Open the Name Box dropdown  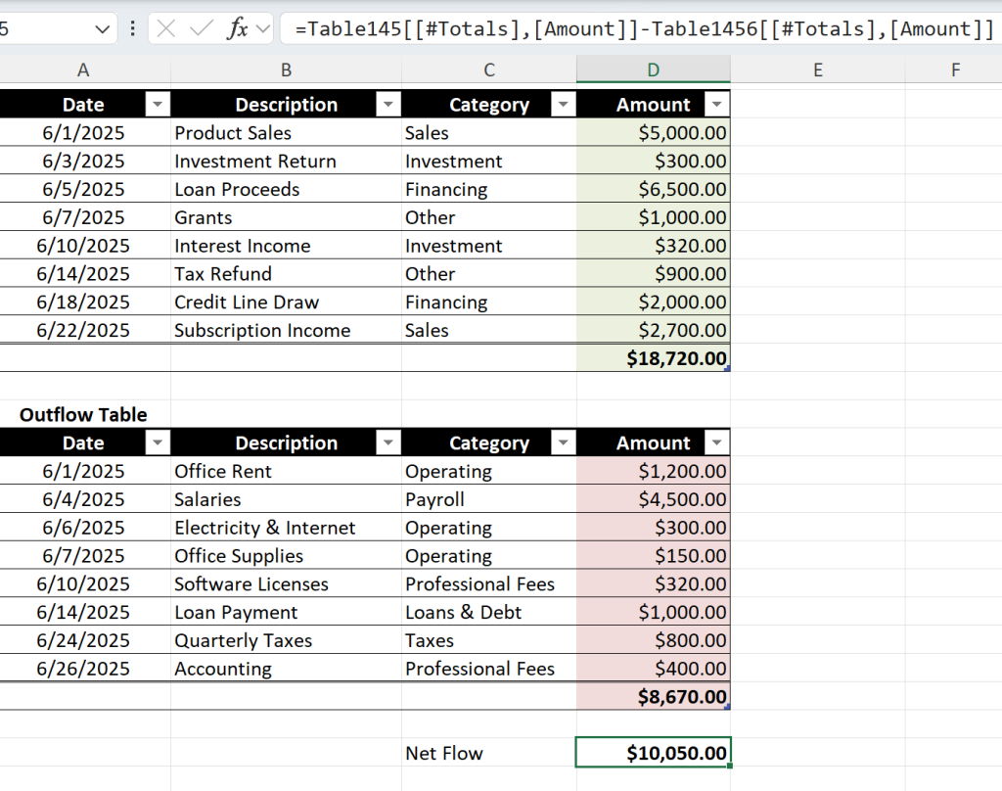coord(102,28)
